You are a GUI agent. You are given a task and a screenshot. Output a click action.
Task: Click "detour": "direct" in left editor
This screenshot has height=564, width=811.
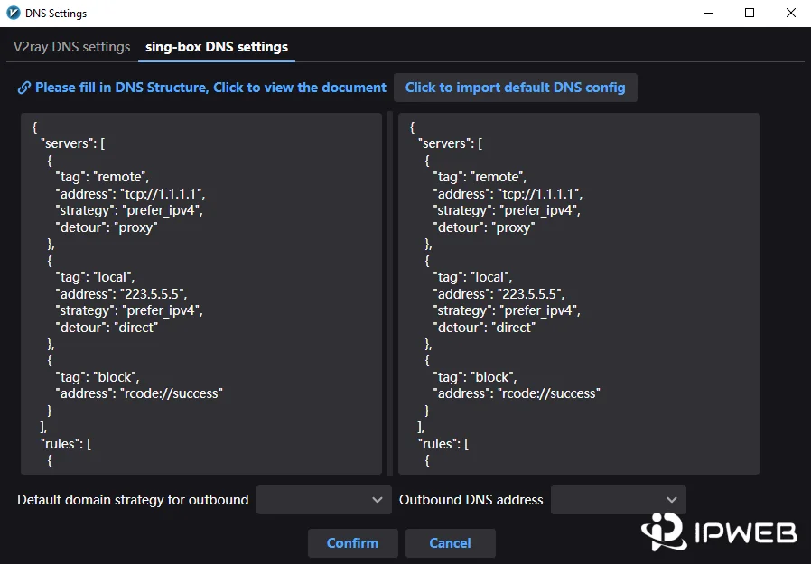tap(107, 328)
